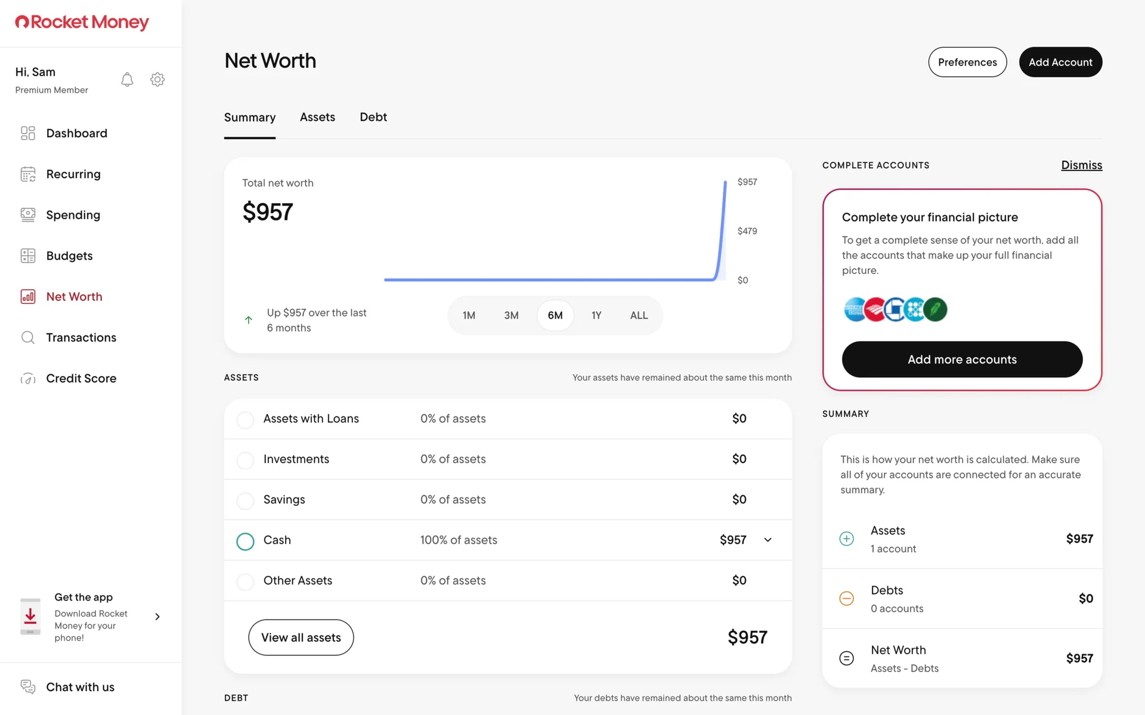Click the Chat with us icon

(28, 686)
